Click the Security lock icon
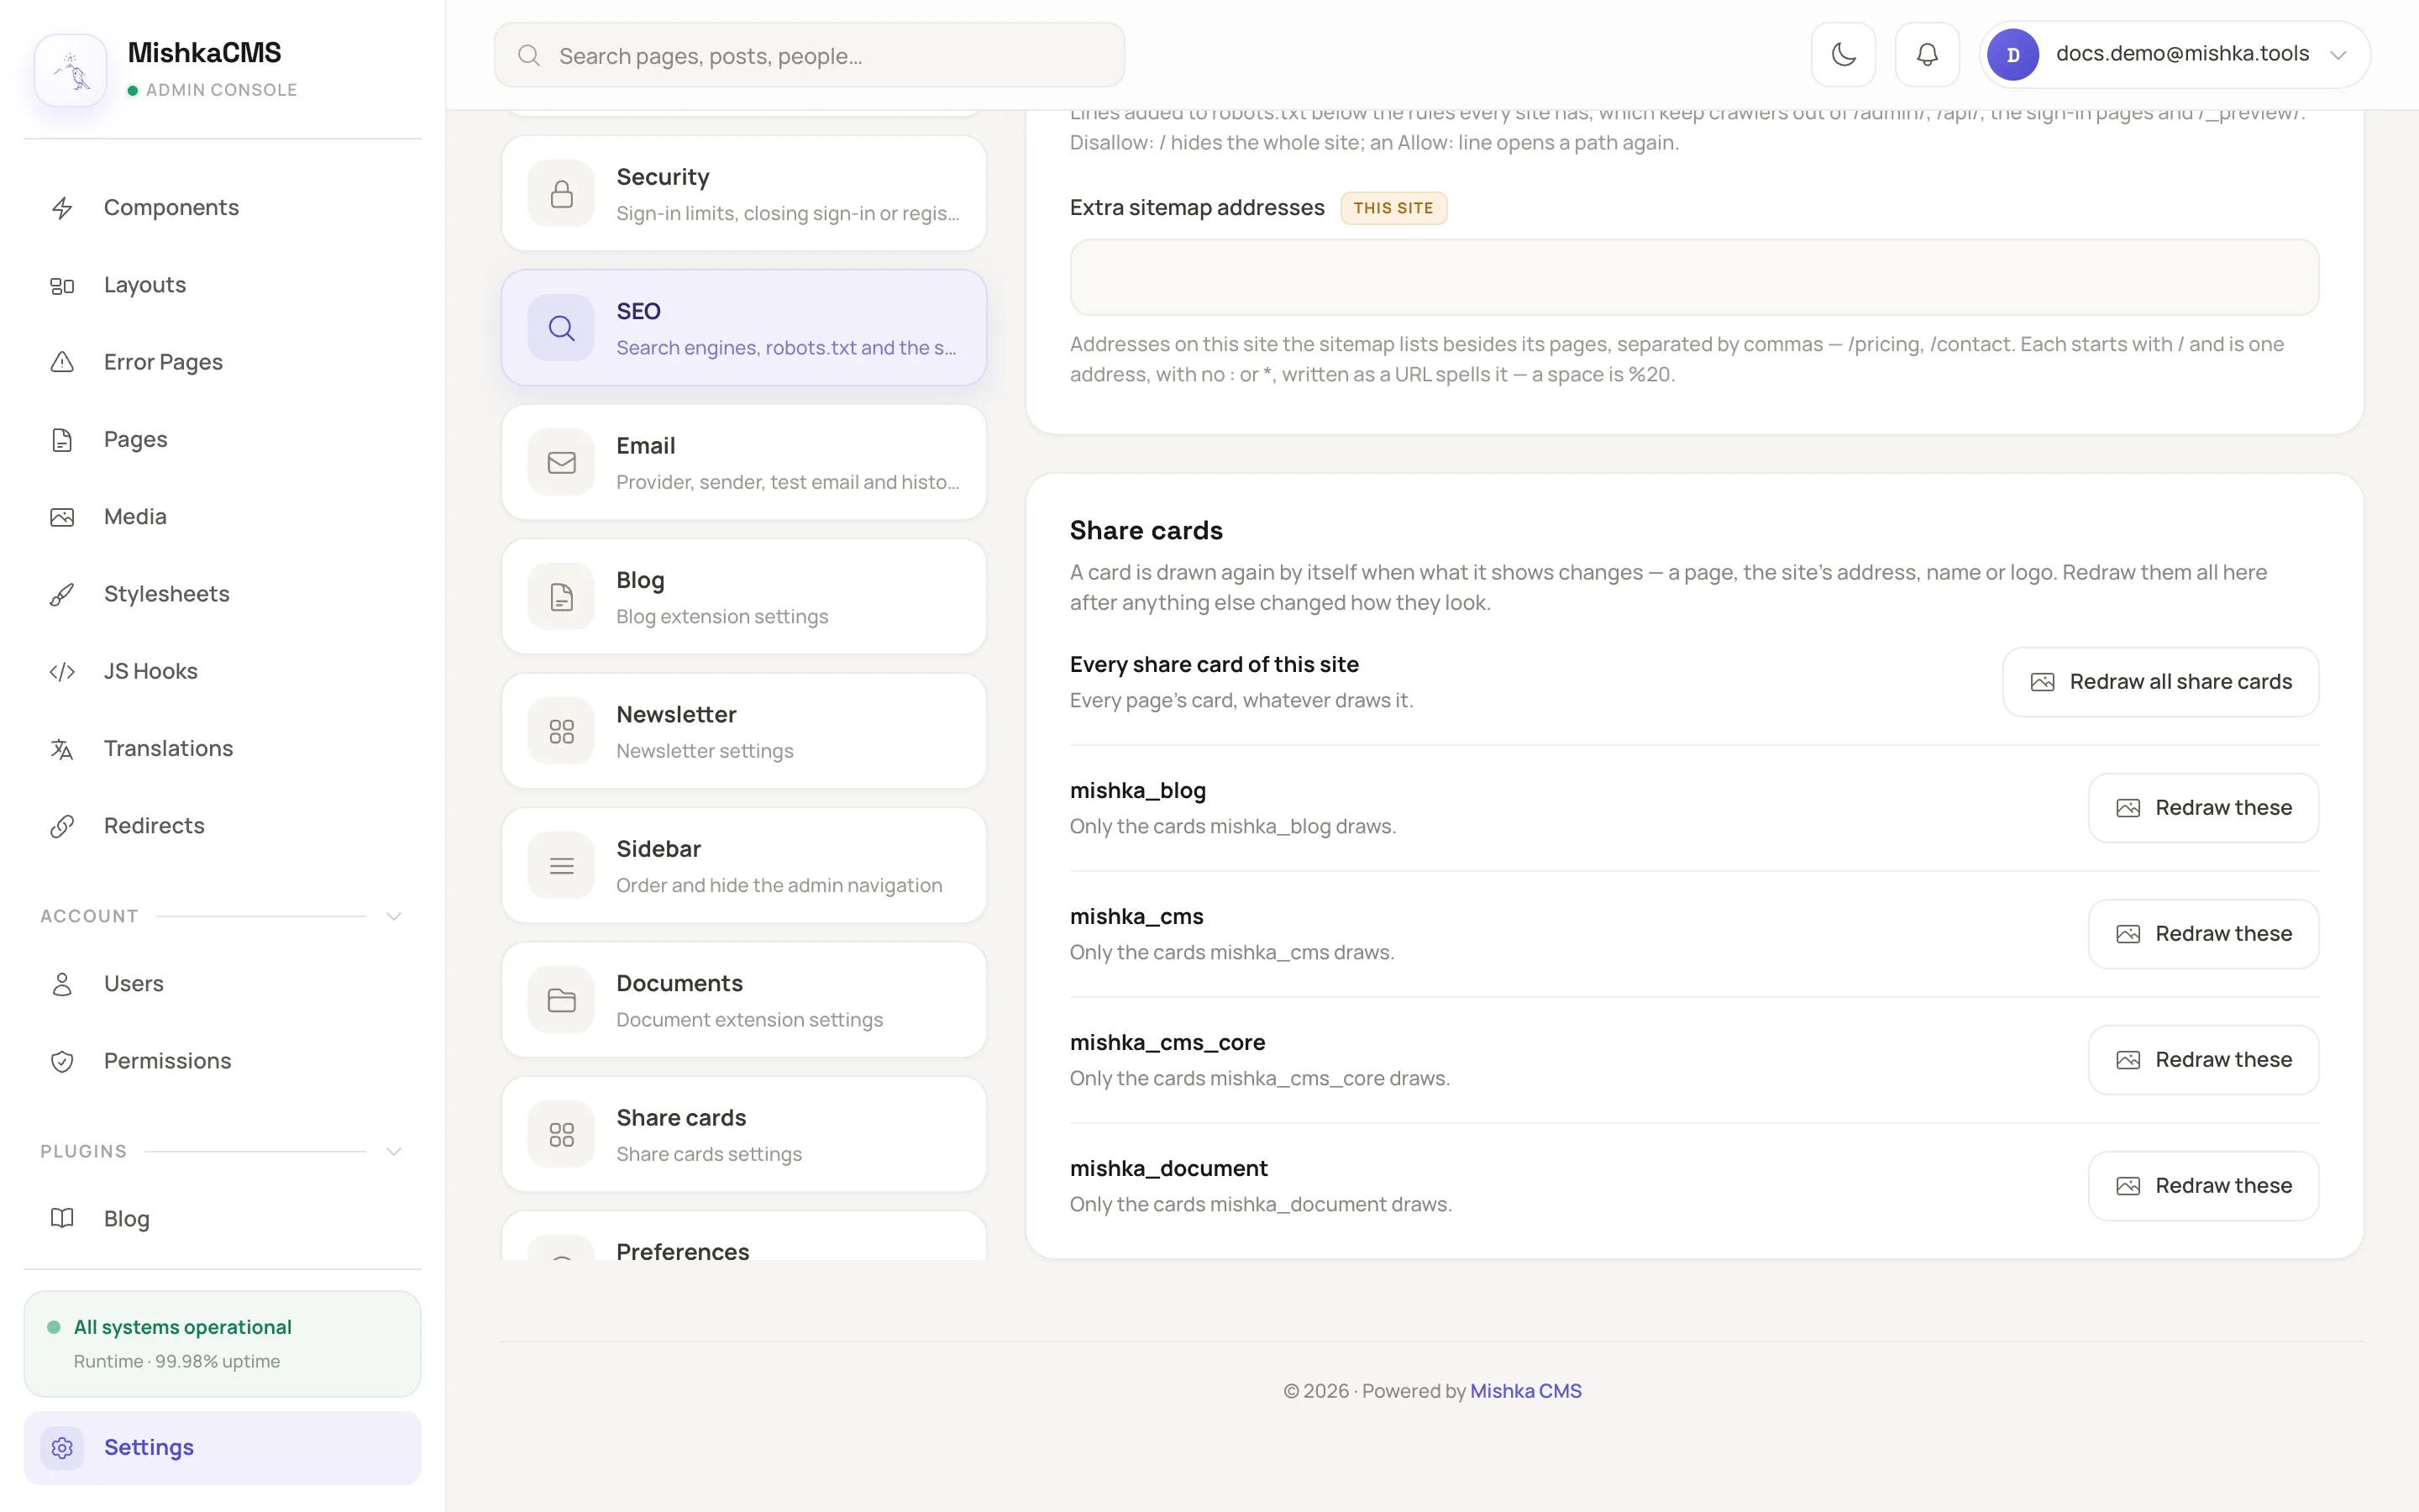The image size is (2419, 1512). [561, 193]
